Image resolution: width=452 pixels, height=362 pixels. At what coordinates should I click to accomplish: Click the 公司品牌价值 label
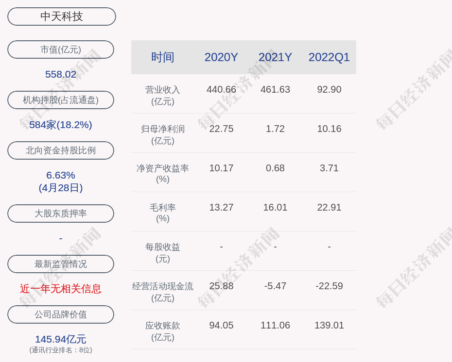click(x=61, y=314)
